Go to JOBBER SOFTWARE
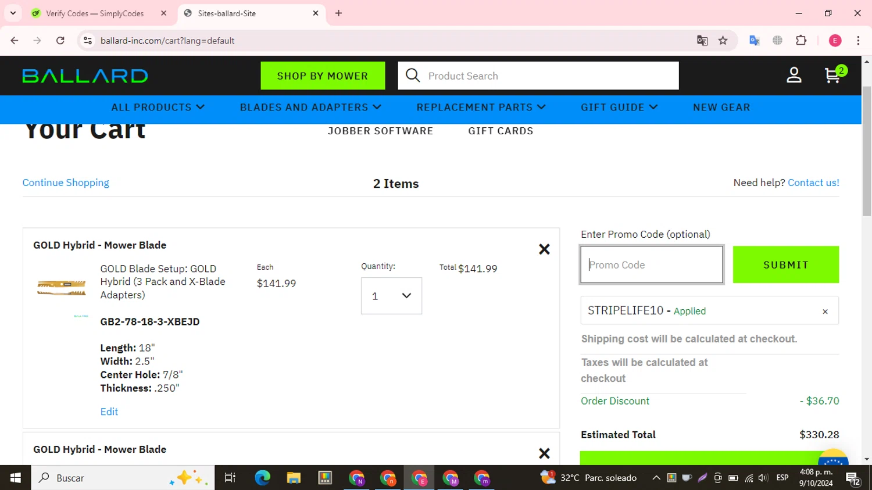The height and width of the screenshot is (490, 872). [380, 131]
